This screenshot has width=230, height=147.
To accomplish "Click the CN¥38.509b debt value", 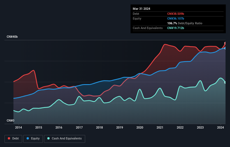I will (x=176, y=14).
